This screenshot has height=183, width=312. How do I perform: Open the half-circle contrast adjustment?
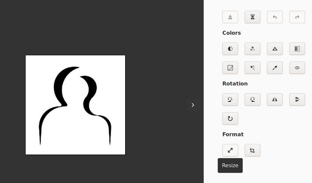(x=230, y=49)
